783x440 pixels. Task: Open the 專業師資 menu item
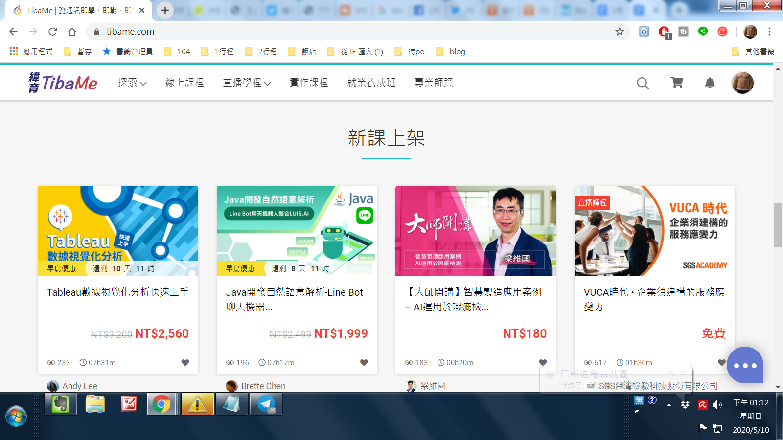(x=434, y=83)
